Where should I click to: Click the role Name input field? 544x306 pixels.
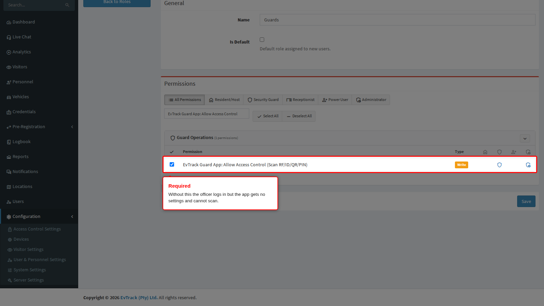pyautogui.click(x=397, y=20)
